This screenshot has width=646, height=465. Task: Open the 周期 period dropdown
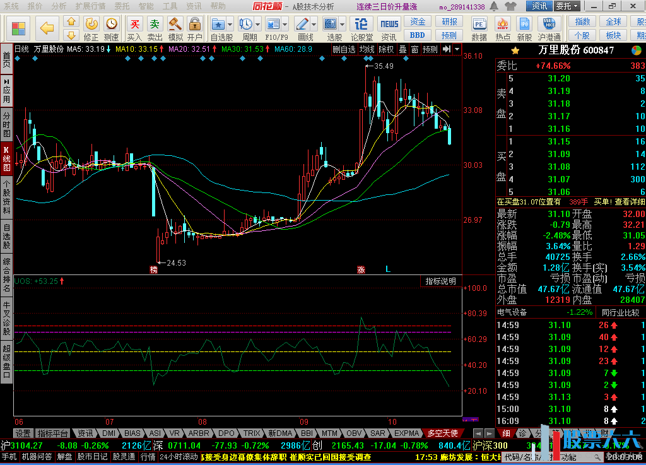click(249, 28)
